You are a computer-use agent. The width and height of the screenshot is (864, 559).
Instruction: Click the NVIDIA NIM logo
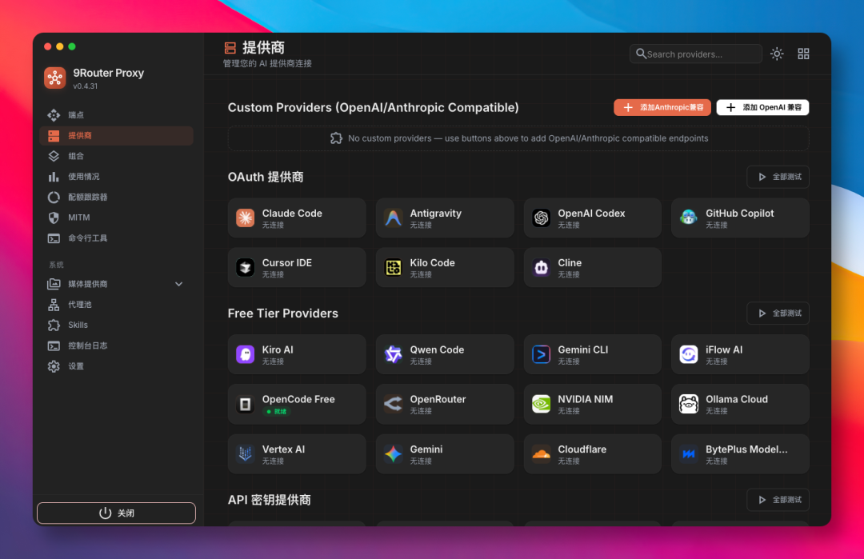coord(541,404)
